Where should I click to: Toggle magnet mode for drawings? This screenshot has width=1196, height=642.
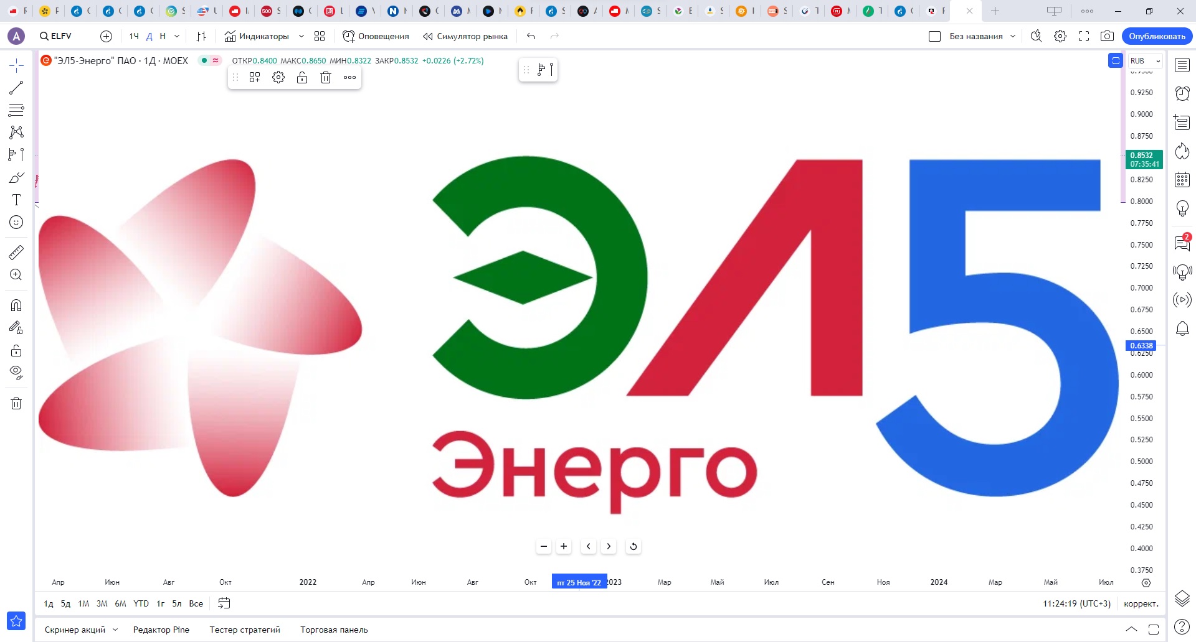coord(16,305)
